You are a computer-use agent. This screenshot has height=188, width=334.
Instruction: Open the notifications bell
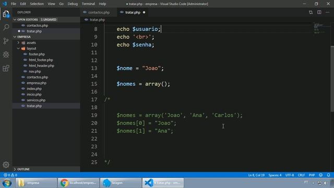click(x=328, y=175)
